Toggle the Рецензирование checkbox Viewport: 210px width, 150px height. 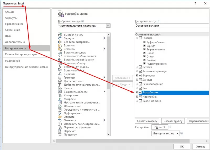click(140, 84)
